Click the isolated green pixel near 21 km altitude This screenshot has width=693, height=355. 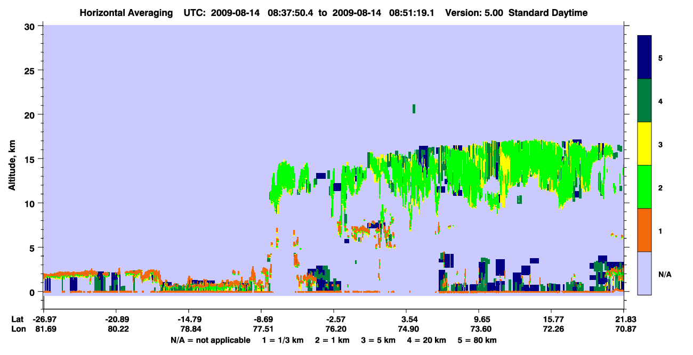[414, 109]
